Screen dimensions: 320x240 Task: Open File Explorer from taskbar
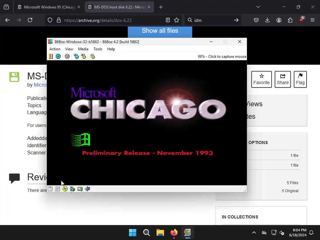pos(160,232)
